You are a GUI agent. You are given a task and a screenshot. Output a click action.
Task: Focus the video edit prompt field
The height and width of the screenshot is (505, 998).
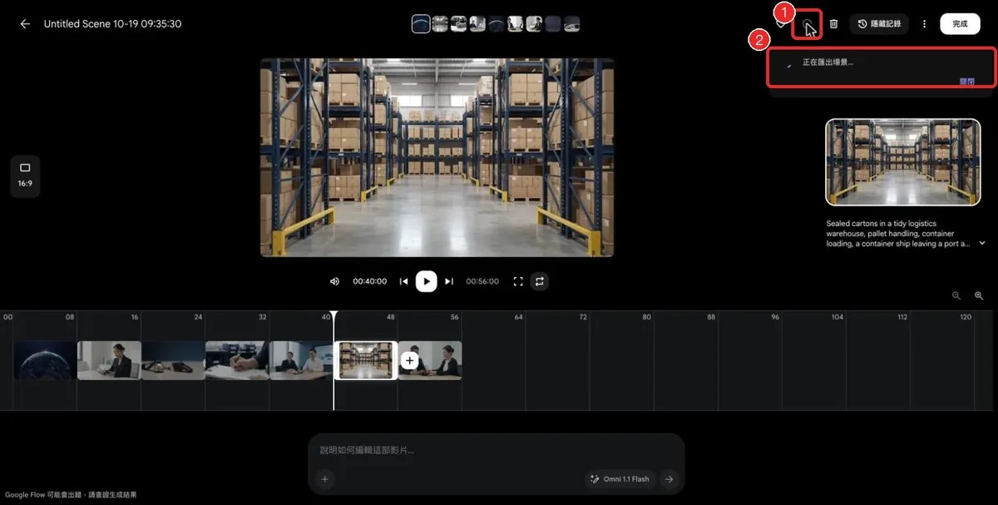click(x=496, y=450)
